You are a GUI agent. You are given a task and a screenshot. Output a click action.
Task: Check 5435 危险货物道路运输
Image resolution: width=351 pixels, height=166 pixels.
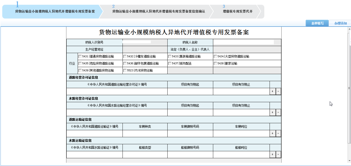click(80, 63)
